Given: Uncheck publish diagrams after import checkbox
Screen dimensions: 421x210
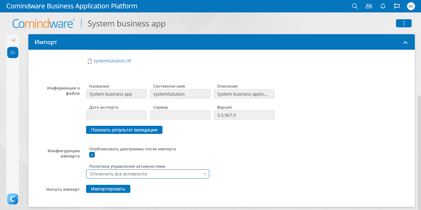Looking at the screenshot, I should (x=92, y=155).
